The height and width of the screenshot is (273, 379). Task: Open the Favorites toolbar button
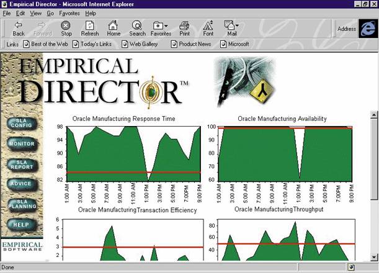pos(161,29)
